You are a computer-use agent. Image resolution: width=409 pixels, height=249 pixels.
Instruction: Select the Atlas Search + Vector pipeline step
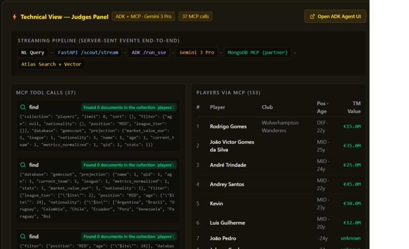[x=51, y=64]
